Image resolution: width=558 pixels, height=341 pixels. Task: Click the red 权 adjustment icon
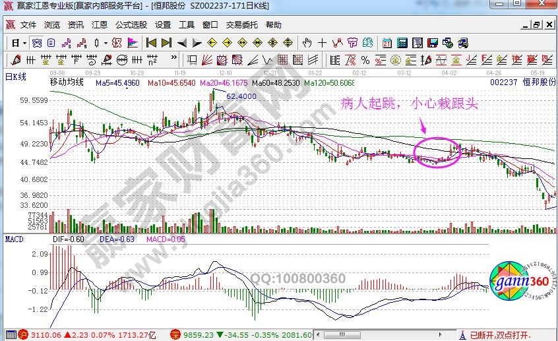[117, 43]
